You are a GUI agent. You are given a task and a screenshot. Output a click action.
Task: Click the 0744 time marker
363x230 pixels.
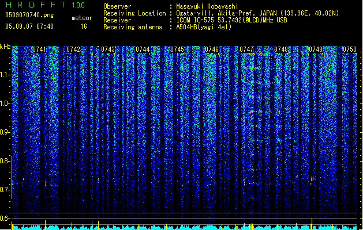point(143,49)
